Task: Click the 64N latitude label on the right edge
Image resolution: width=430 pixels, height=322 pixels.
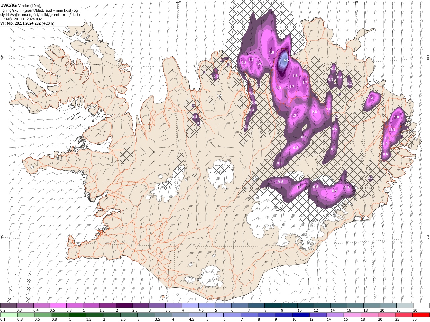Action: pyautogui.click(x=428, y=237)
